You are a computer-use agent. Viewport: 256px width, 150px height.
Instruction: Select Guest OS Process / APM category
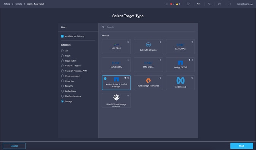tap(62, 71)
